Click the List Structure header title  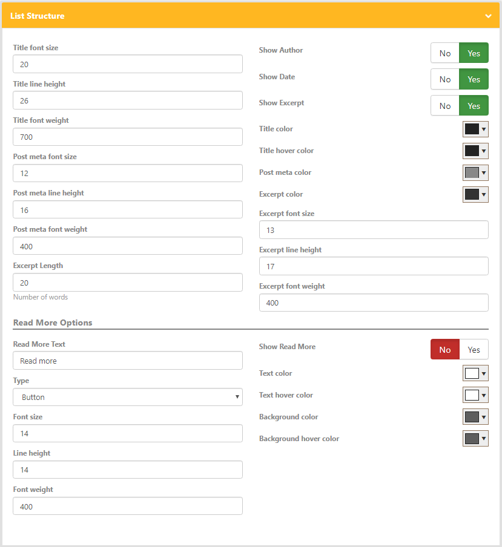point(38,16)
